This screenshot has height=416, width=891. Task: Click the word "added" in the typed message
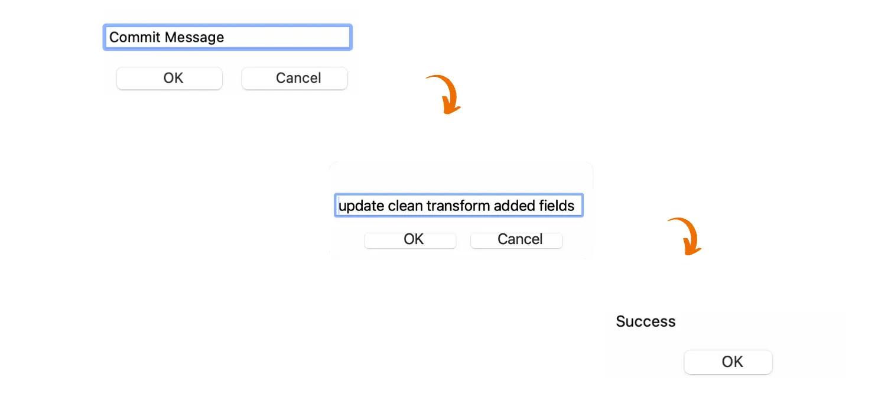click(x=513, y=206)
